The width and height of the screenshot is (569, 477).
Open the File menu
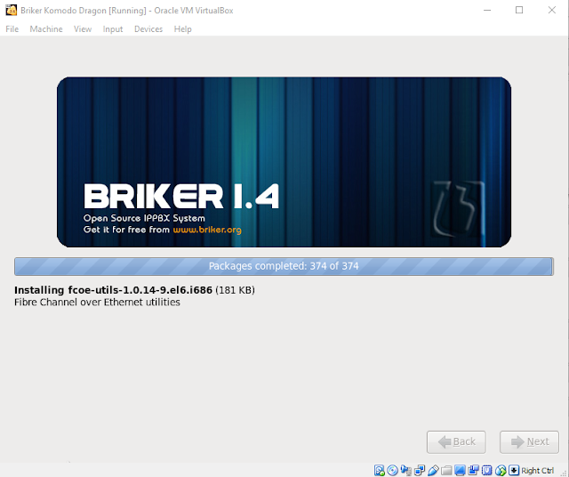[12, 29]
